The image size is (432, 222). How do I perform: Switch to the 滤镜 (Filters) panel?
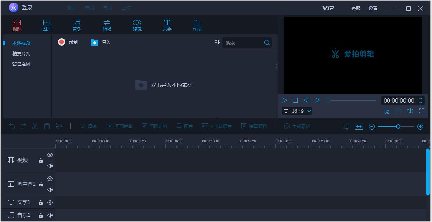[x=137, y=25]
